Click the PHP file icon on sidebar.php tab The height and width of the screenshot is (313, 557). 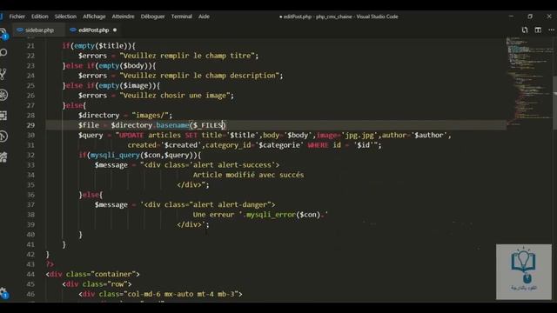pos(20,30)
